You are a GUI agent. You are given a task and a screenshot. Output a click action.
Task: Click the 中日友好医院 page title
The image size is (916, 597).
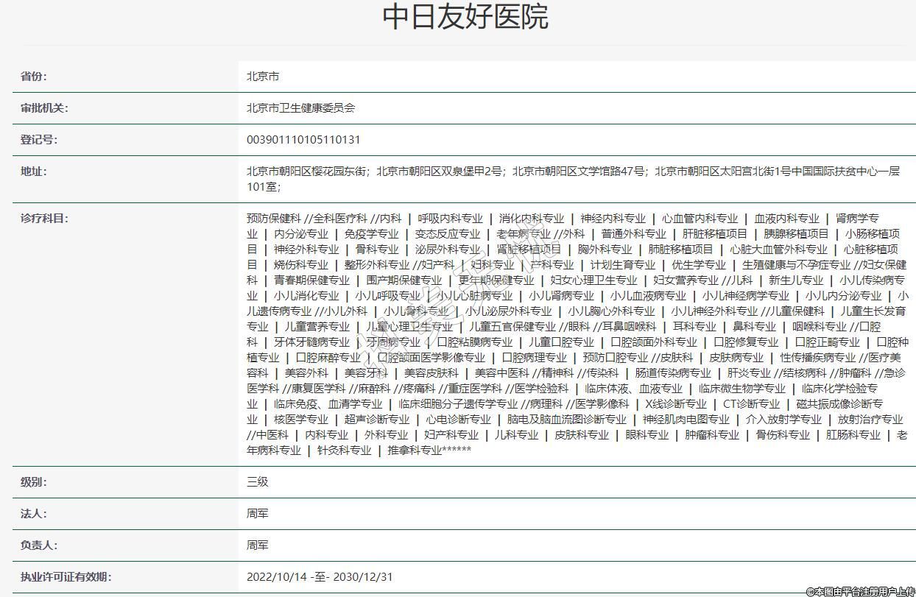(x=465, y=18)
